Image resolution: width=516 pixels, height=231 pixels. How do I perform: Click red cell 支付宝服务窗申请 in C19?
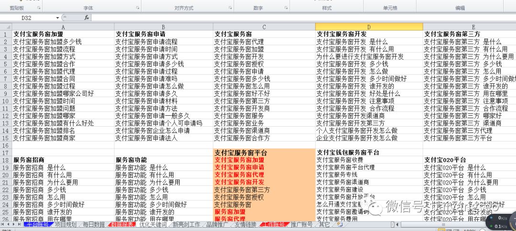pyautogui.click(x=264, y=167)
